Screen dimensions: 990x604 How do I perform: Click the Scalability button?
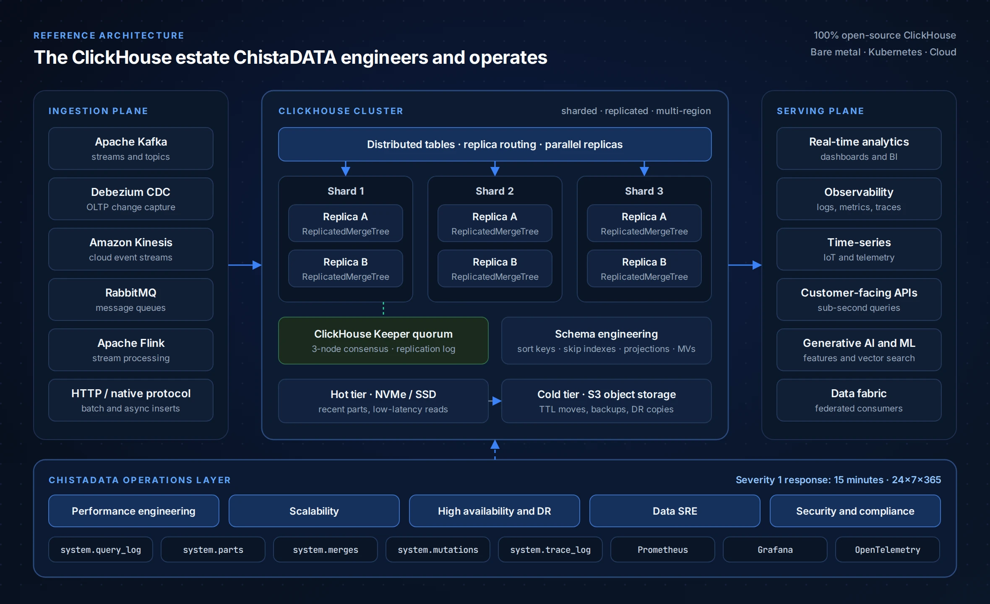pyautogui.click(x=314, y=511)
